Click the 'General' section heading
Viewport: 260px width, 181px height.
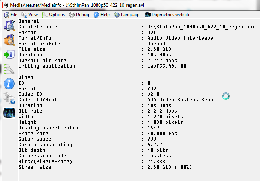(x=29, y=21)
